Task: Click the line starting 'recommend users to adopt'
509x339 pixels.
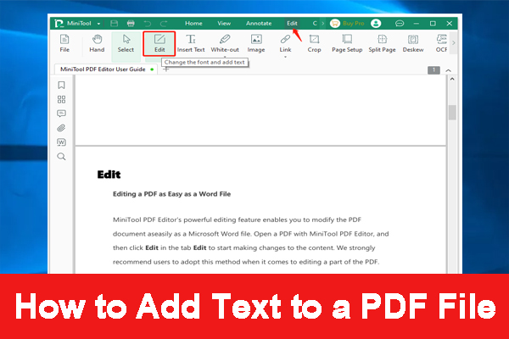Action: click(246, 262)
